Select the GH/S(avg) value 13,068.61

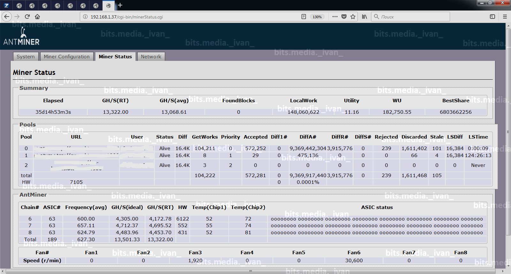(174, 112)
